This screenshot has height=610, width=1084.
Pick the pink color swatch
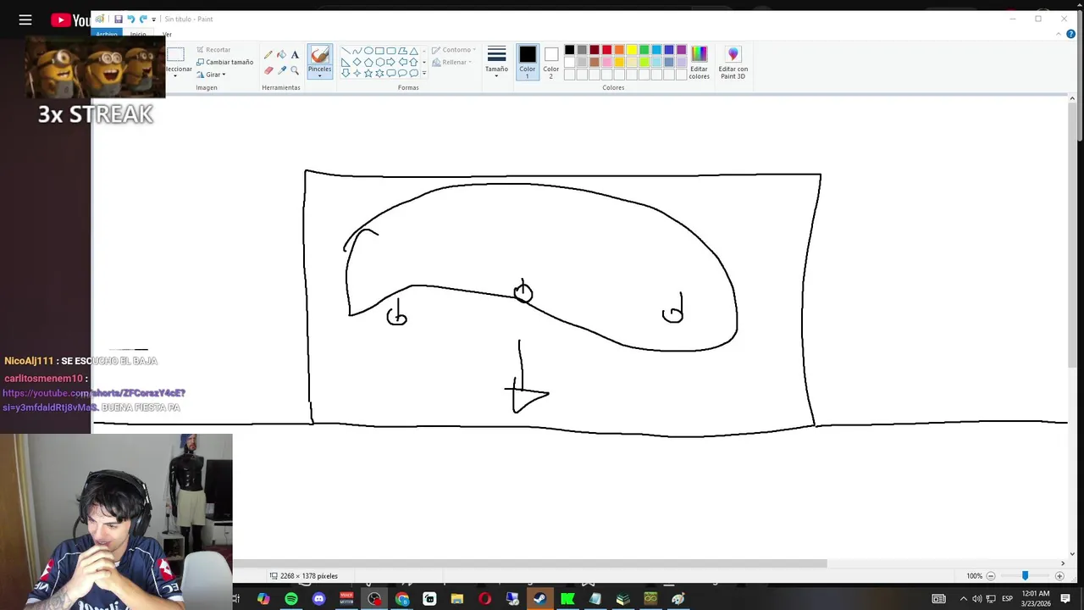point(607,62)
